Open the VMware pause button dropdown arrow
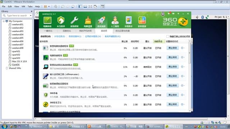Screen dimensions: 230x129 tap(49, 6)
